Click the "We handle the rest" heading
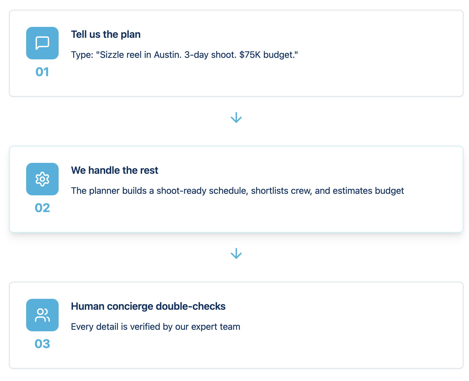 [114, 170]
